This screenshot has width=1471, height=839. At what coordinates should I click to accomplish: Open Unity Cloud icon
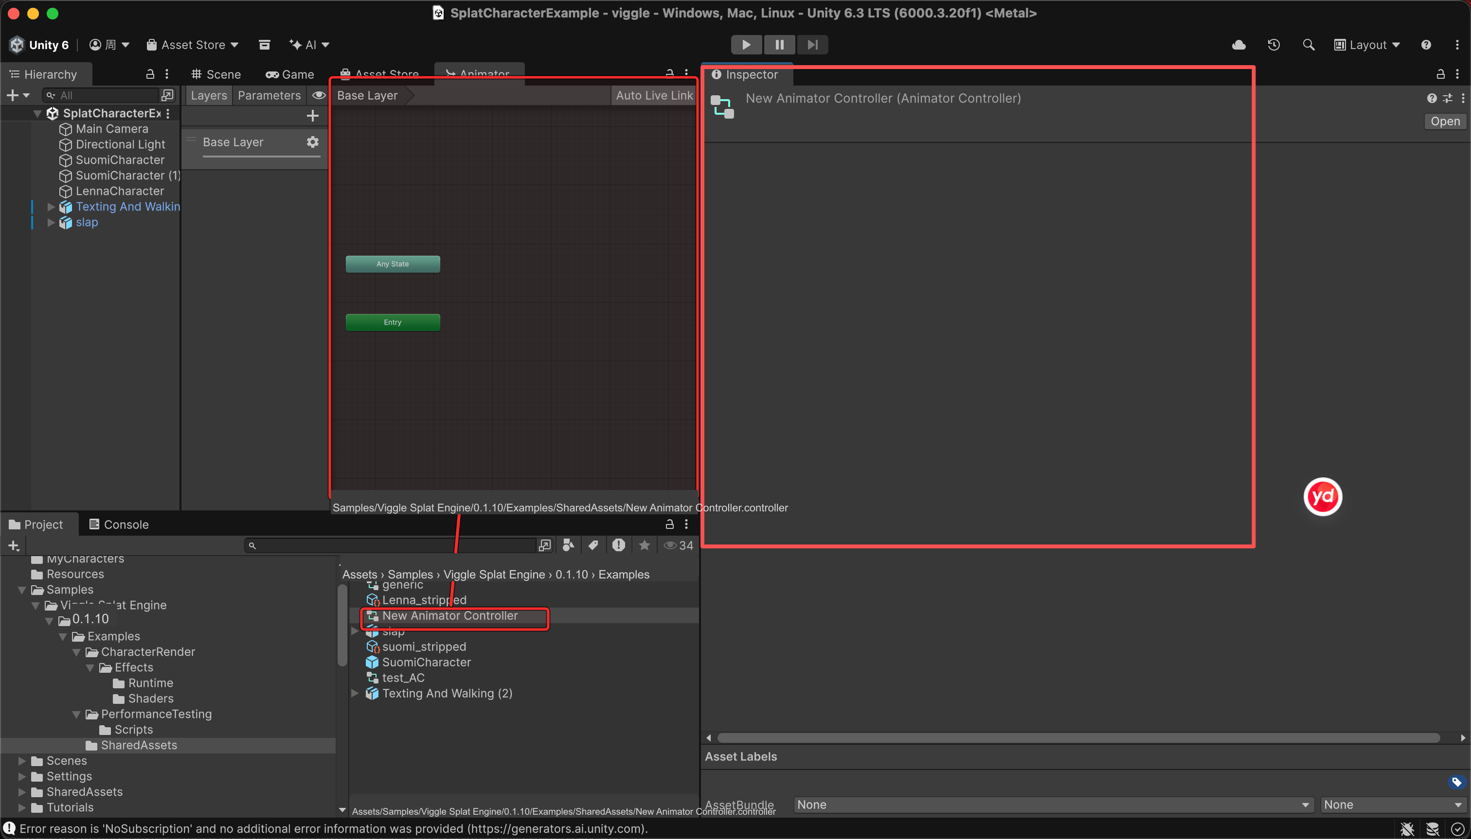point(1238,45)
